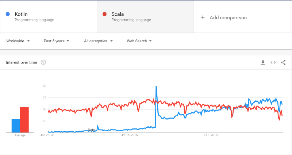Open the Past 5 years time range dropdown
Viewport: 292px width, 155px height.
56,41
